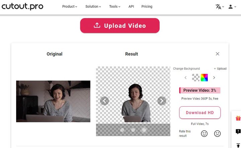
Task: Click the 'Full Video, 7s' text
Action: click(x=200, y=124)
